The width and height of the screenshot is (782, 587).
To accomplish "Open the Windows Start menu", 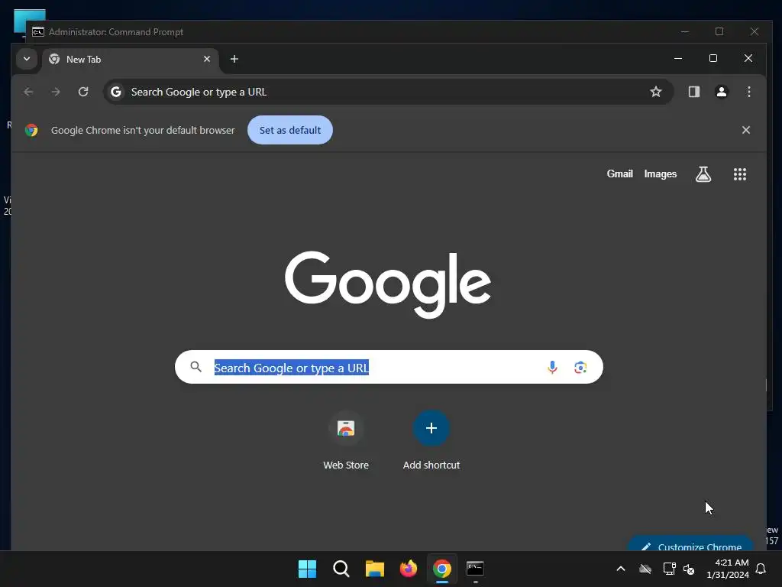I will [307, 569].
